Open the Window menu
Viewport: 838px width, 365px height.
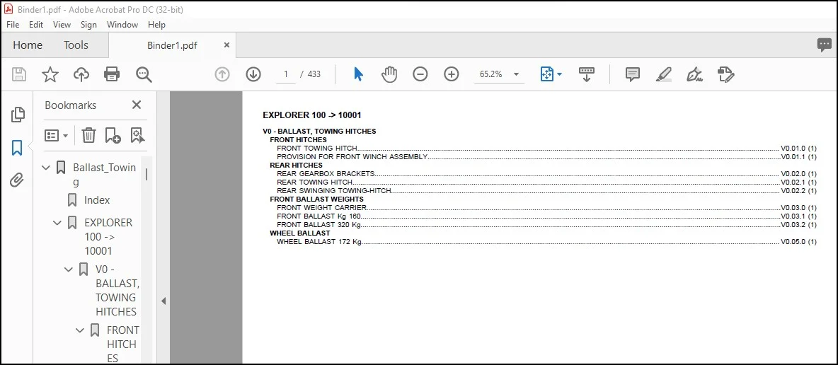click(122, 25)
